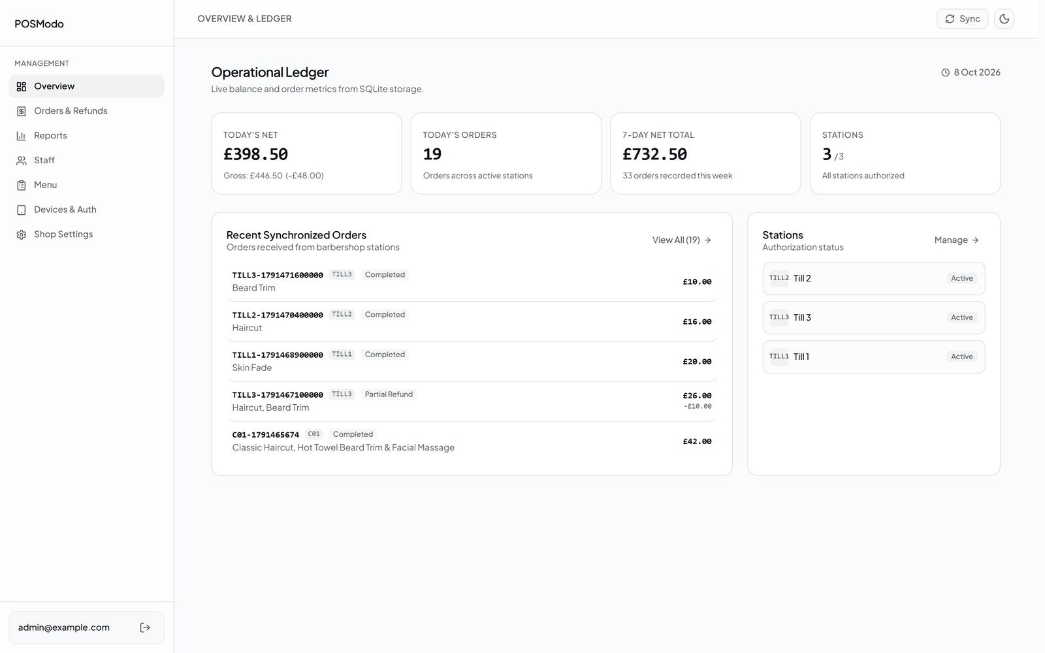
Task: Open Shop Settings
Action: 87,234
